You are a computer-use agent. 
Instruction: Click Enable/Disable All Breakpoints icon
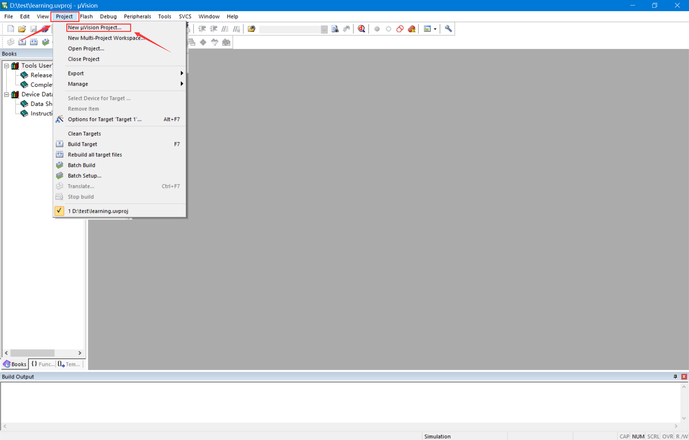pos(400,29)
